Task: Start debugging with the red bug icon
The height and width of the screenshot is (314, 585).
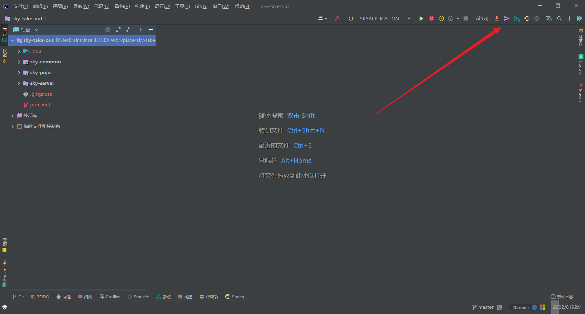Action: coord(431,18)
